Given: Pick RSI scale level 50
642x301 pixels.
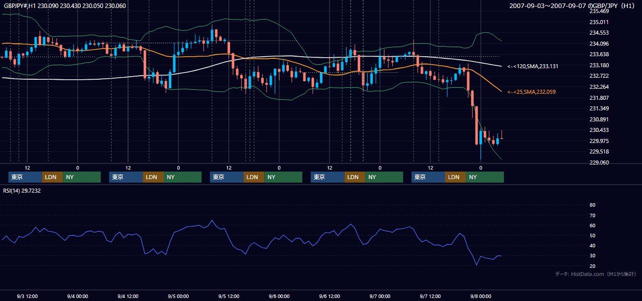Looking at the screenshot, I should point(592,236).
